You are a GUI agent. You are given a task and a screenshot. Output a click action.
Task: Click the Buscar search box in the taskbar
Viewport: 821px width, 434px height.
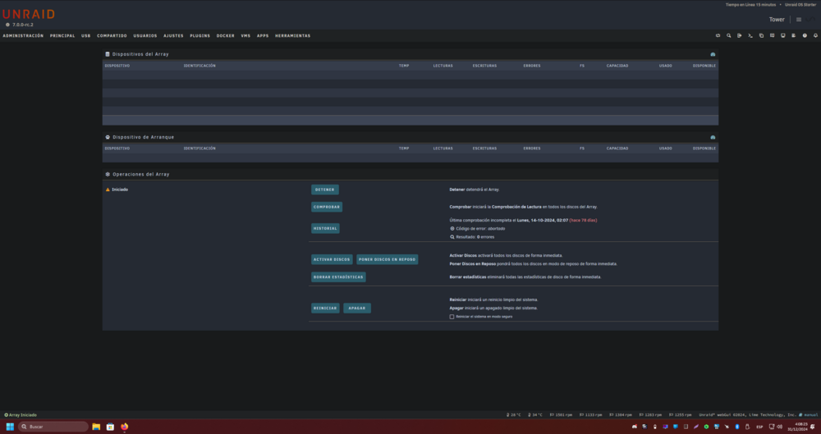[53, 427]
